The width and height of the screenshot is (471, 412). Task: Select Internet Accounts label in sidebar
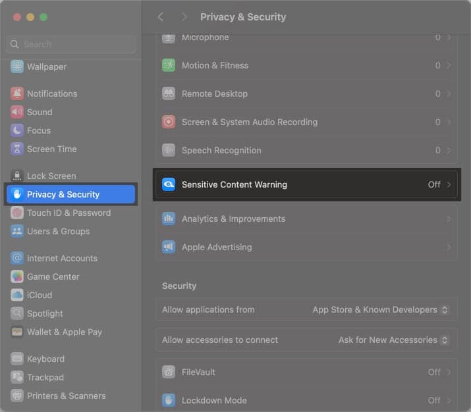(62, 259)
